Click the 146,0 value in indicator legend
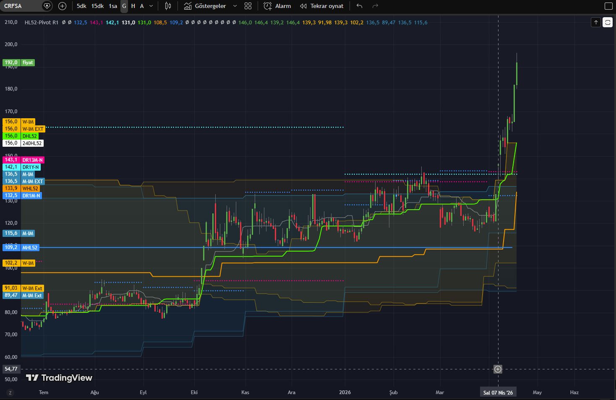616x400 pixels. [x=245, y=23]
